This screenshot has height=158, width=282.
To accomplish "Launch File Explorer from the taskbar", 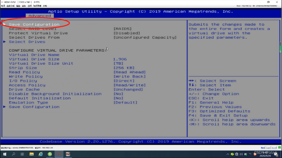I will [x=32, y=154].
